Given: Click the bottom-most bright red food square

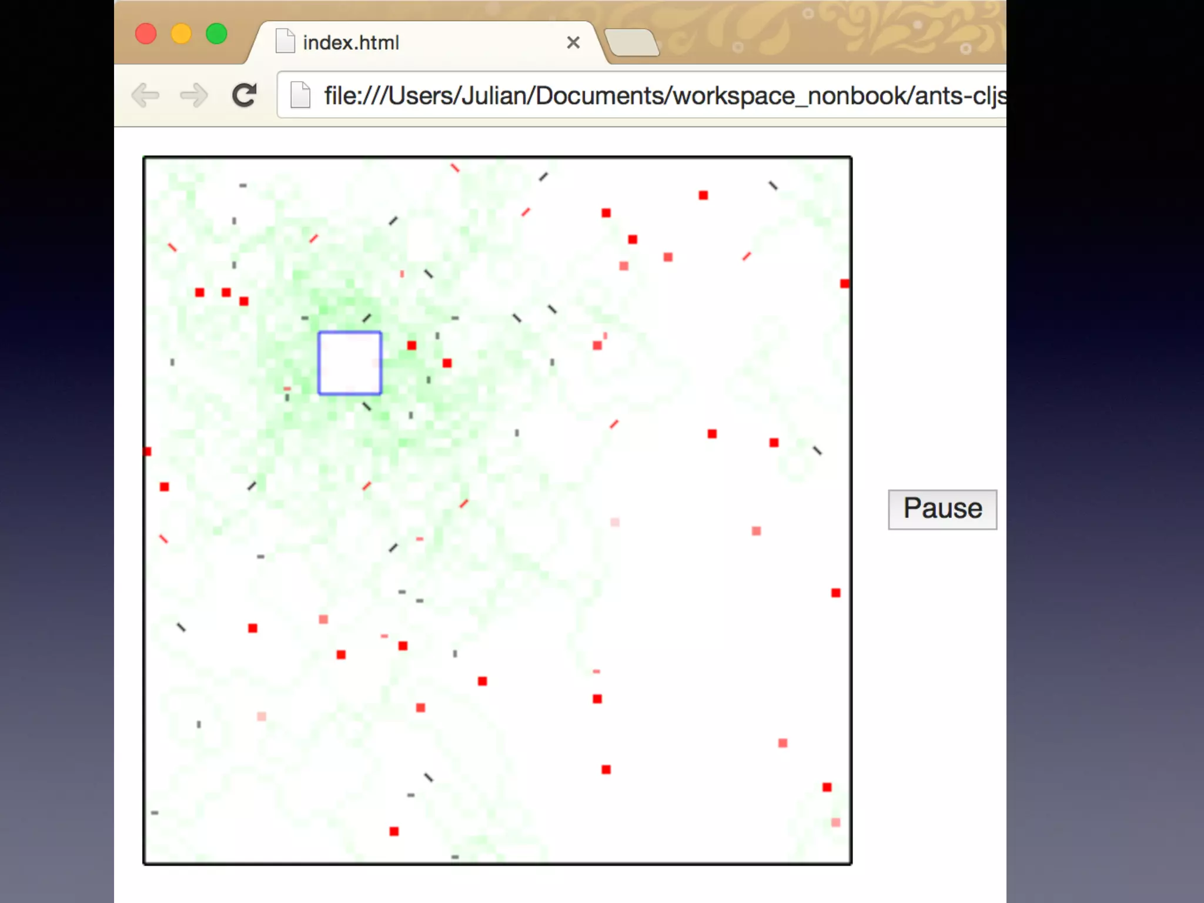Looking at the screenshot, I should click(x=394, y=831).
